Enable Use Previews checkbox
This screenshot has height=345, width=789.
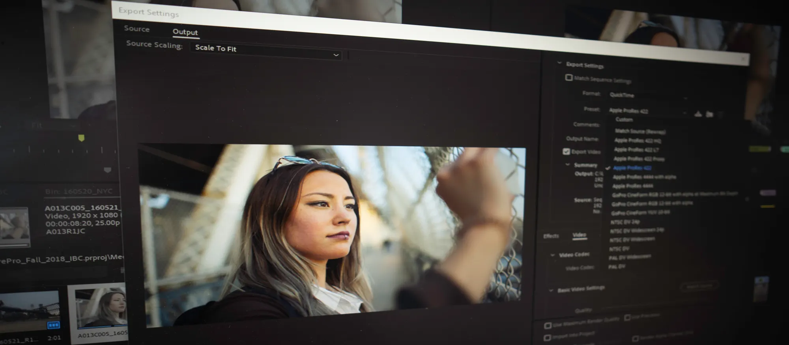pos(627,318)
